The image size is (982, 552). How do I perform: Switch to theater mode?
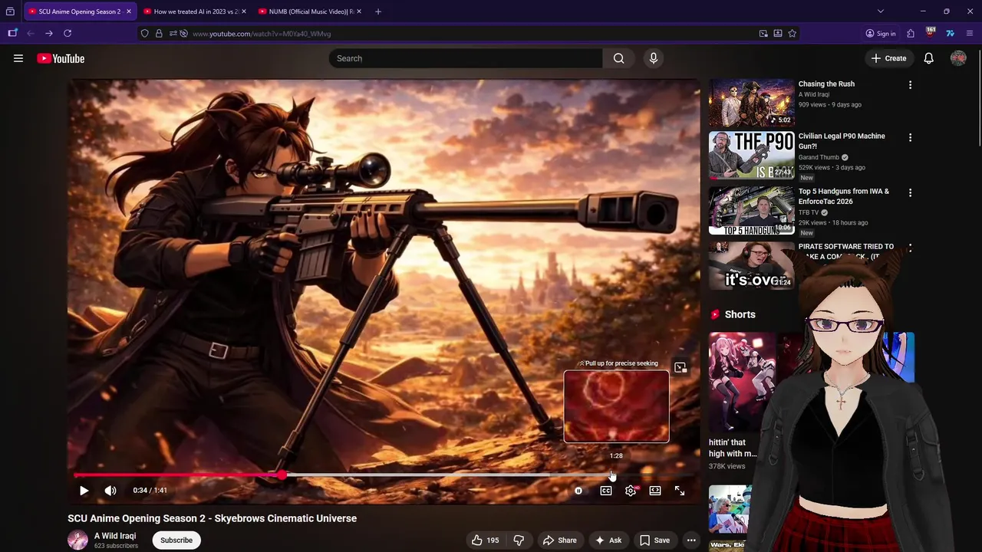[655, 491]
